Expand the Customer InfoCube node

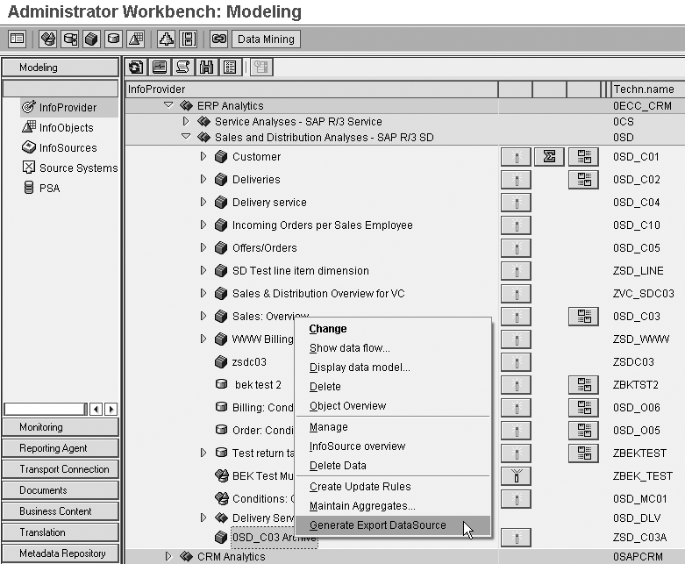[x=203, y=156]
